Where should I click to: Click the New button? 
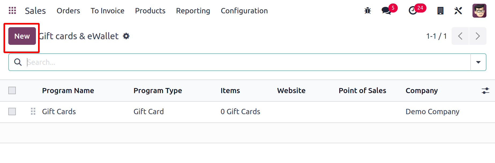tap(22, 36)
